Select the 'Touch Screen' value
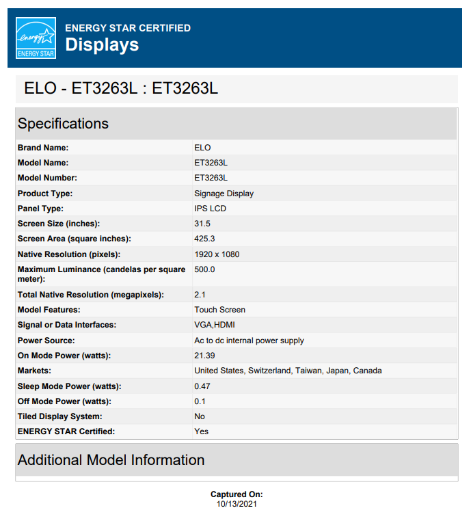Image resolution: width=471 pixels, height=519 pixels. point(220,310)
